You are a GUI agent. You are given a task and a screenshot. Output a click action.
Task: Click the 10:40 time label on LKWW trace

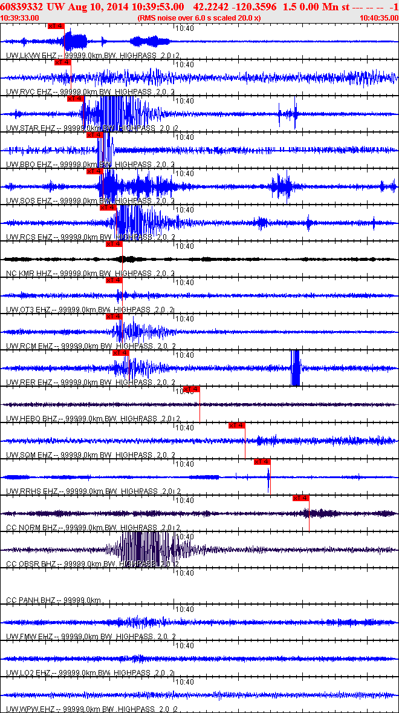(185, 28)
